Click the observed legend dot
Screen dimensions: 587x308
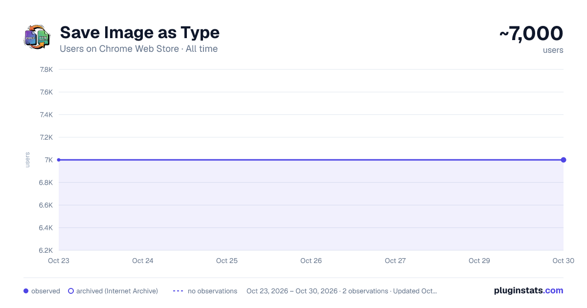coord(26,291)
